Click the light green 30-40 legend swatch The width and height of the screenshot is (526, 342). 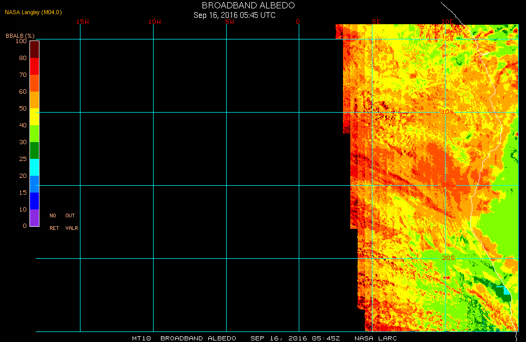coord(34,134)
